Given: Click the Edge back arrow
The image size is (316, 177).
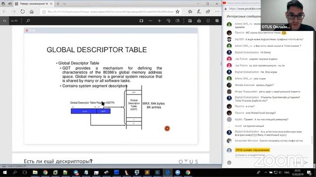Looking at the screenshot, I should tap(4, 12).
